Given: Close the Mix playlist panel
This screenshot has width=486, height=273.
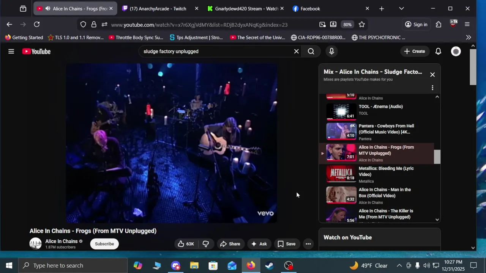Looking at the screenshot, I should (x=432, y=75).
